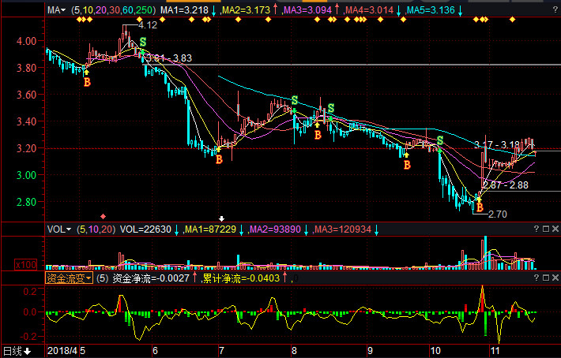Image resolution: width=561 pixels, height=358 pixels.
Task: Close the VOL indicator panel
Action: point(555,229)
